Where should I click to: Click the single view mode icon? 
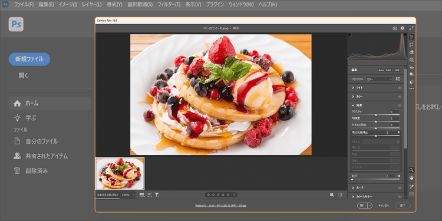[332, 194]
